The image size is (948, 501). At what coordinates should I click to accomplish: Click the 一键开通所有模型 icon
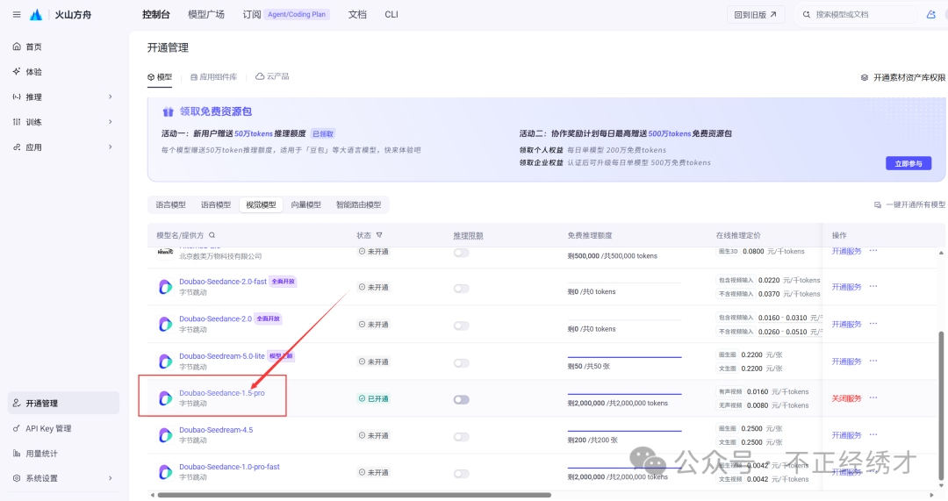pyautogui.click(x=878, y=204)
